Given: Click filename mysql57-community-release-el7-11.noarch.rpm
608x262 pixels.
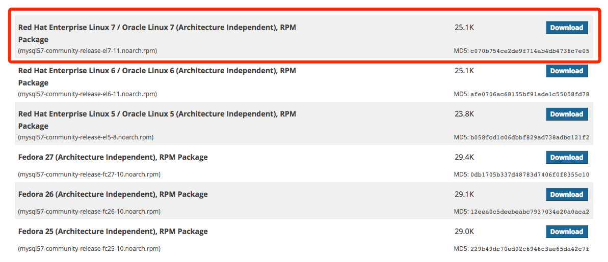Looking at the screenshot, I should coord(88,51).
